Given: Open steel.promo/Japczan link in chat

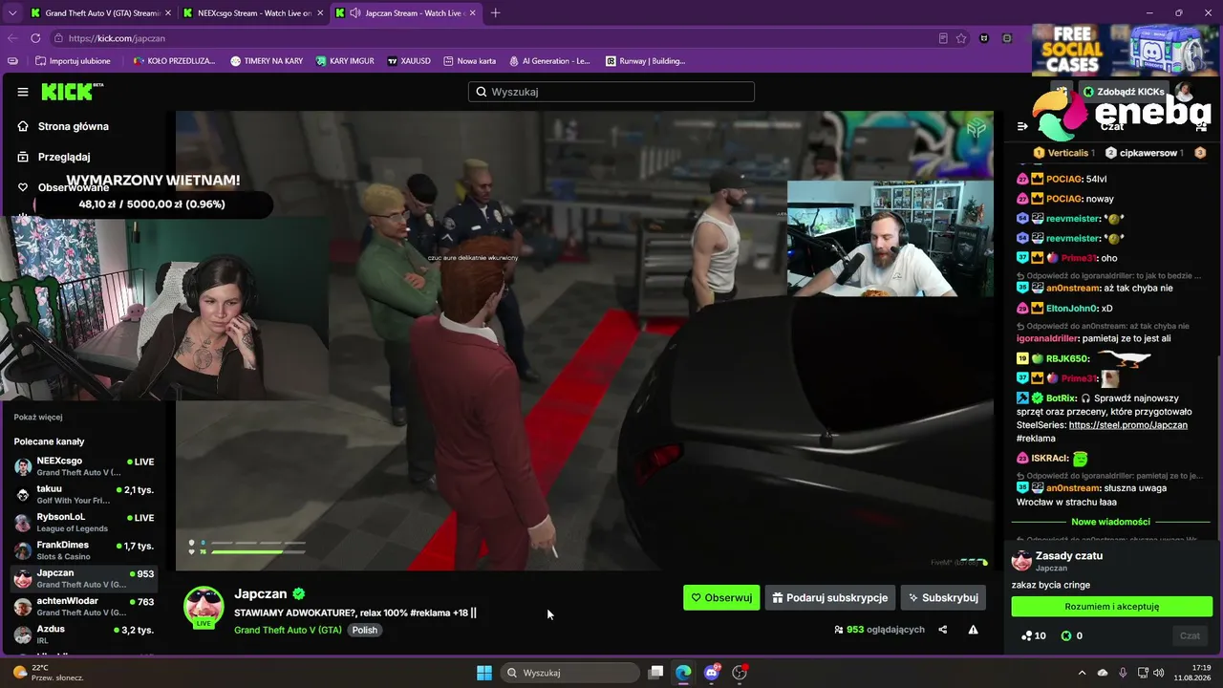Looking at the screenshot, I should (1128, 425).
